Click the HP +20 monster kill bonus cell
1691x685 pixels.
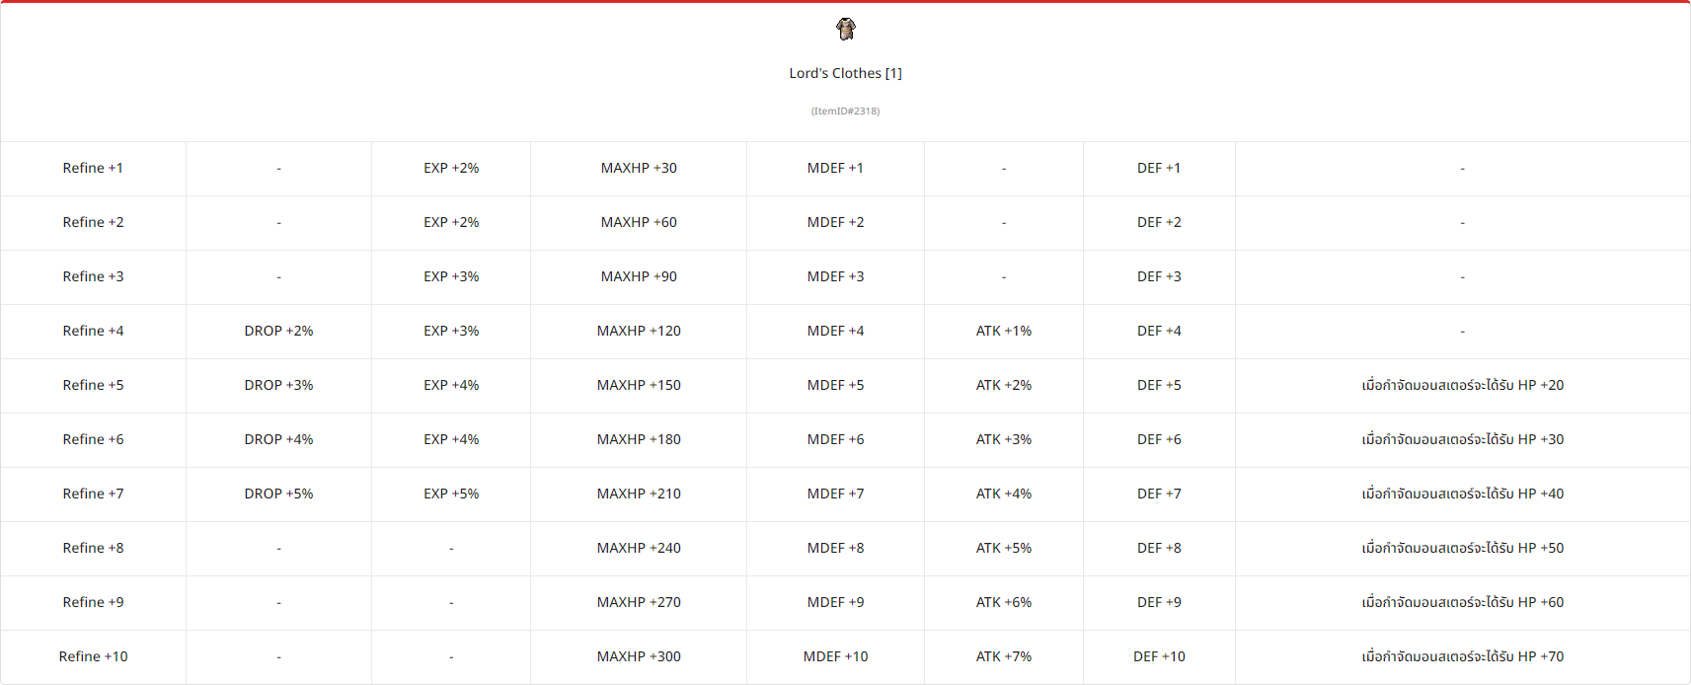1462,385
